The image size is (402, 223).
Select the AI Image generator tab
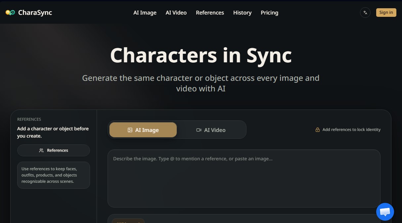(143, 130)
